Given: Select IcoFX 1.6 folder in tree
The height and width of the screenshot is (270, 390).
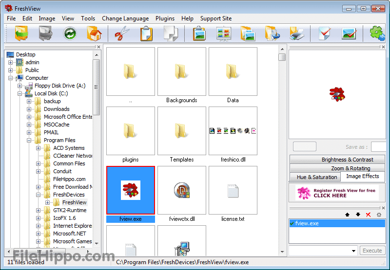Looking at the screenshot, I should 64,218.
